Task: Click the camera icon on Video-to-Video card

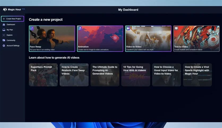Action: click(x=128, y=28)
